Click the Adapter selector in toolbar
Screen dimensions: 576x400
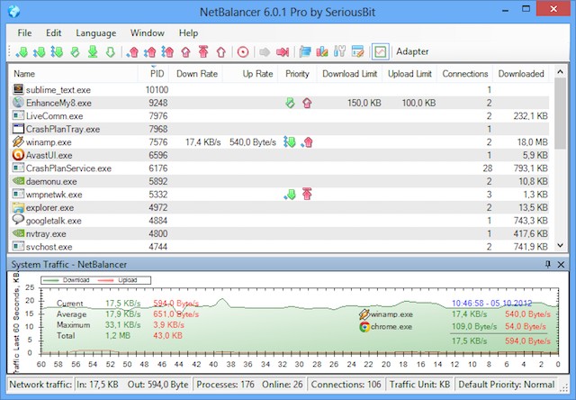click(x=412, y=51)
